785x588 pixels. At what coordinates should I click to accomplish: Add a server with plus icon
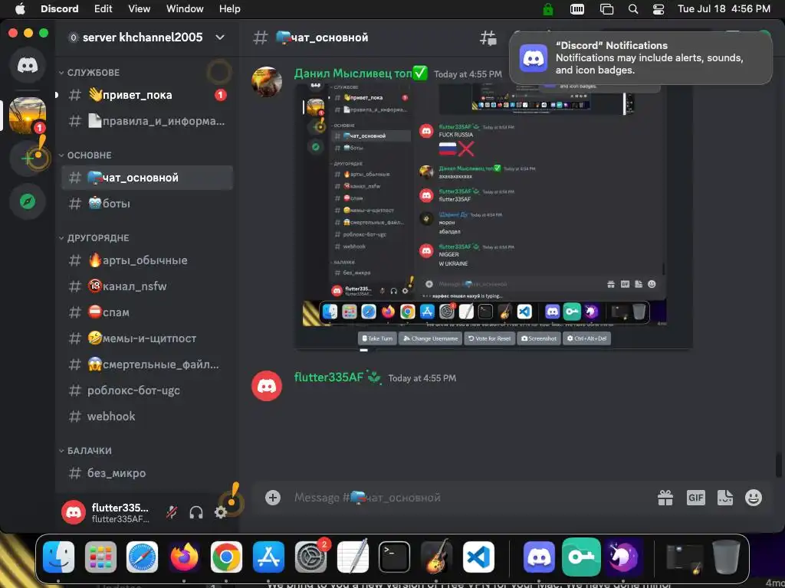(28, 158)
